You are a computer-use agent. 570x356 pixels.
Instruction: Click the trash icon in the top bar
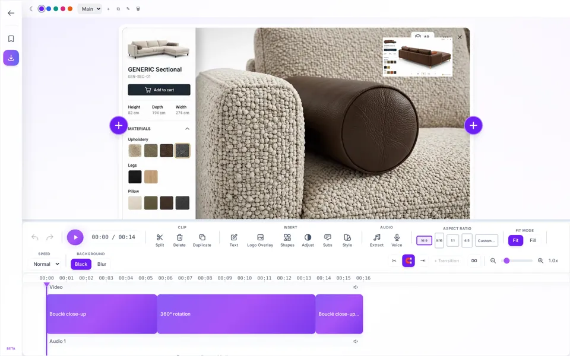(x=138, y=9)
